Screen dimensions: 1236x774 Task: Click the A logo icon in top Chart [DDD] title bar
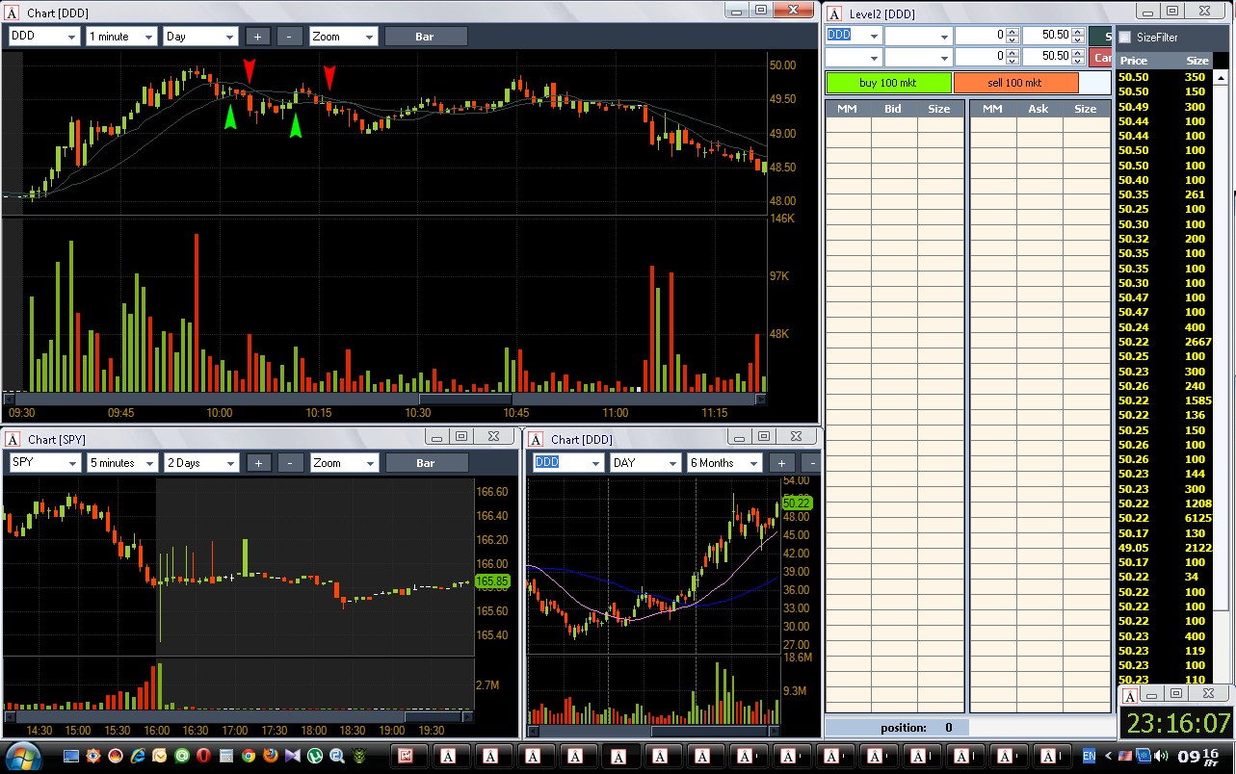12,13
